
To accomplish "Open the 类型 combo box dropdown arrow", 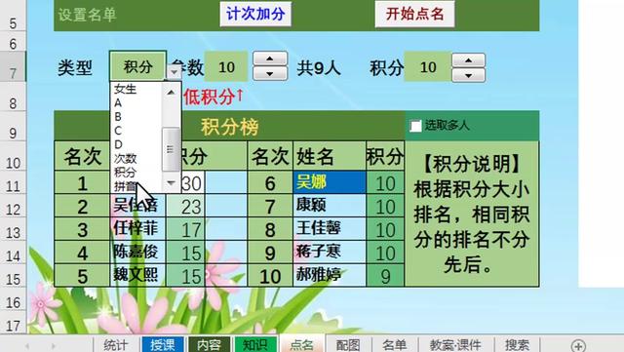I will 174,72.
